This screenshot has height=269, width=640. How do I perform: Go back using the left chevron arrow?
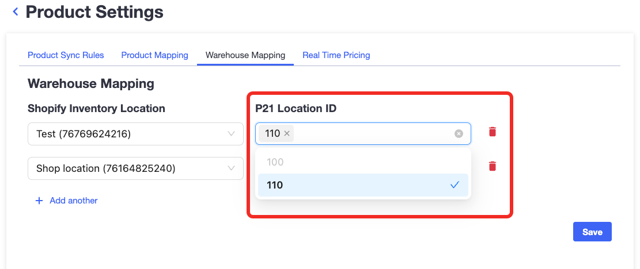coord(16,12)
